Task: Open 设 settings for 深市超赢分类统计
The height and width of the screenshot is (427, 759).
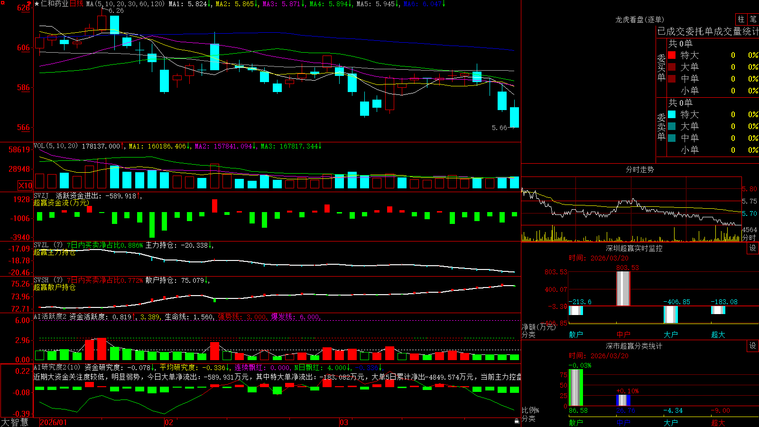Action: pyautogui.click(x=753, y=346)
